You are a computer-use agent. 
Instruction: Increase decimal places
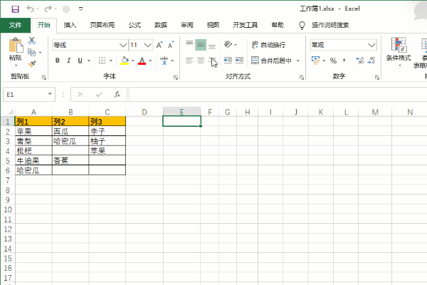click(359, 61)
